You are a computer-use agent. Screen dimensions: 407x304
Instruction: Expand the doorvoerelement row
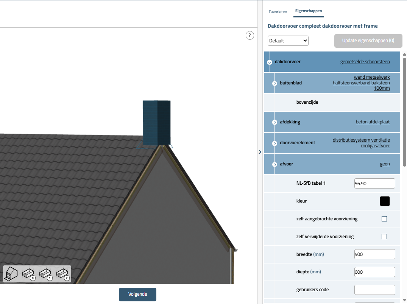[x=275, y=143]
